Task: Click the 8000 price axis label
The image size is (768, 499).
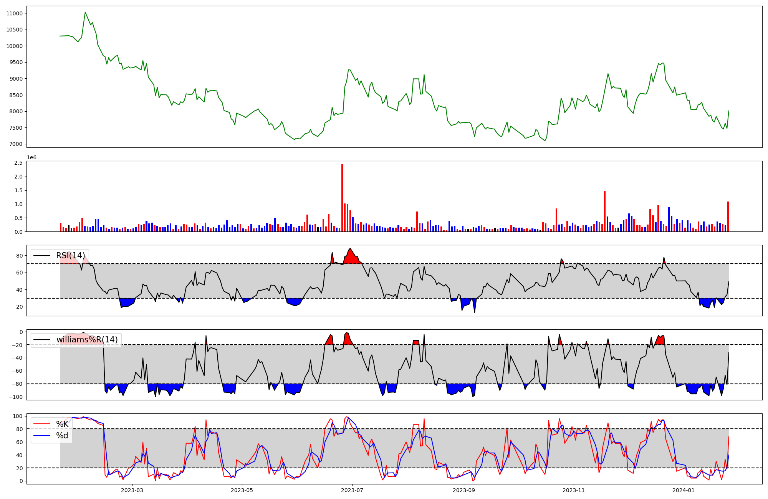Action: (x=16, y=112)
